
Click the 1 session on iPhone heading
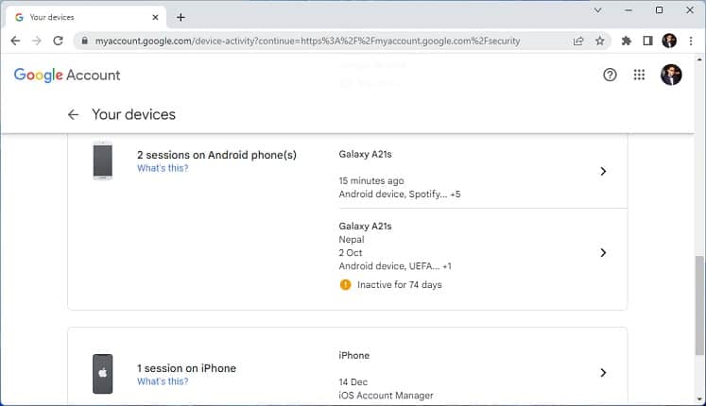click(186, 368)
